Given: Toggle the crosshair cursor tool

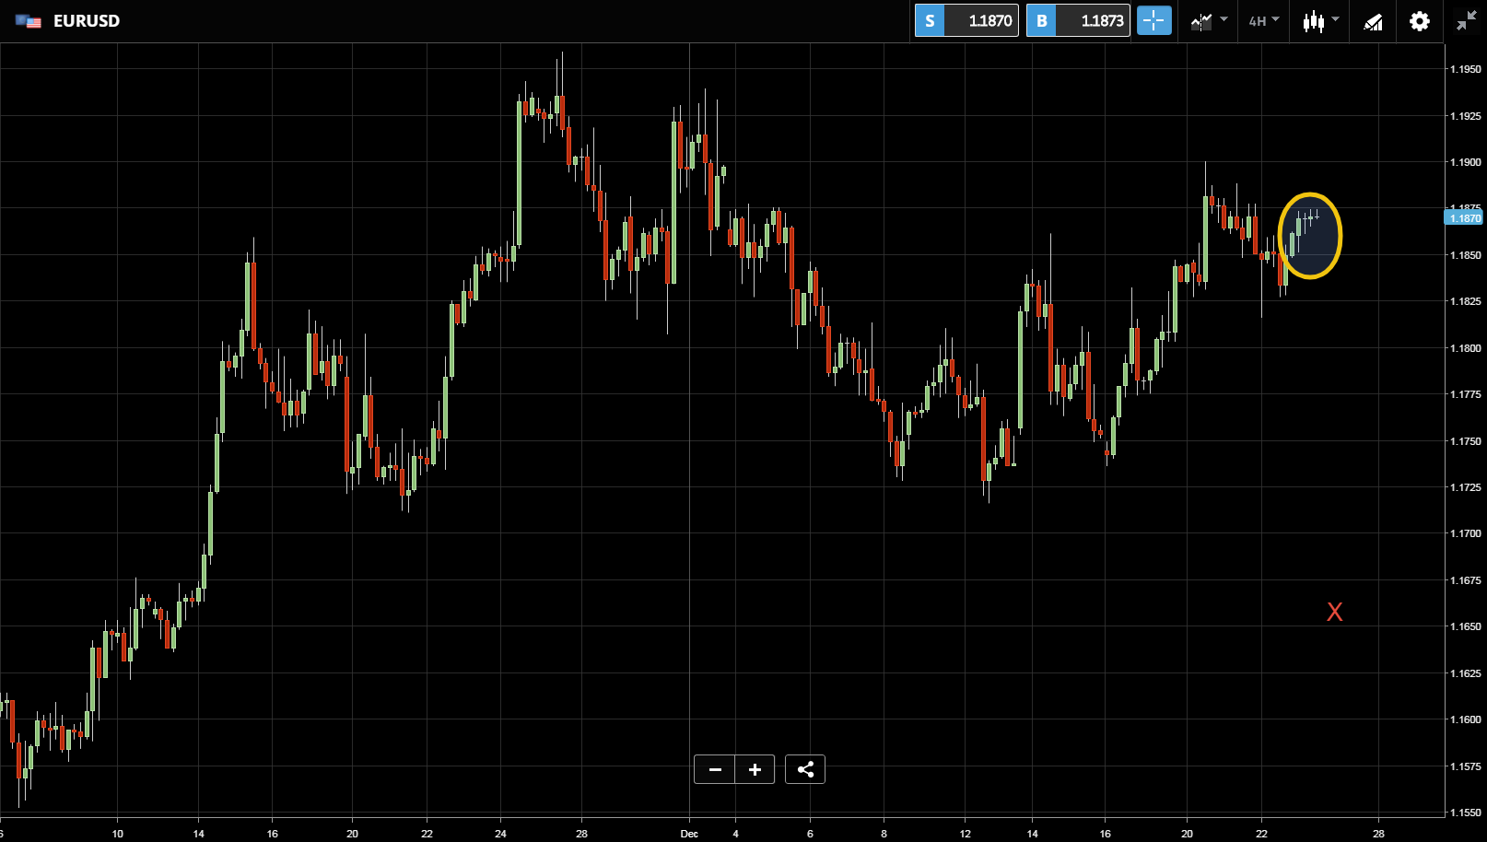Looking at the screenshot, I should pyautogui.click(x=1153, y=20).
